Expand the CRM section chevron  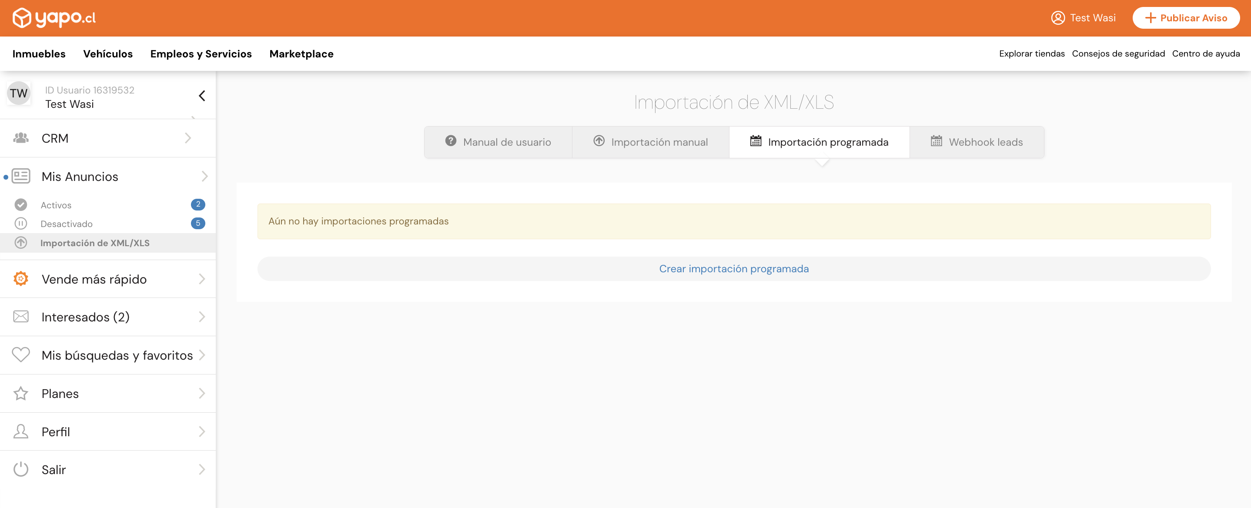188,138
